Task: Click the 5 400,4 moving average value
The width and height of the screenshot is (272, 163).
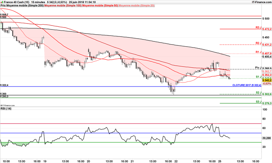Action: coord(267,57)
